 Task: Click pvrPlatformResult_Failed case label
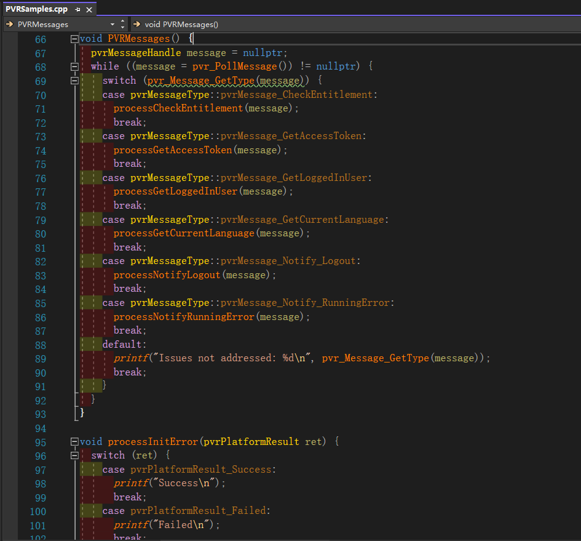click(x=198, y=511)
